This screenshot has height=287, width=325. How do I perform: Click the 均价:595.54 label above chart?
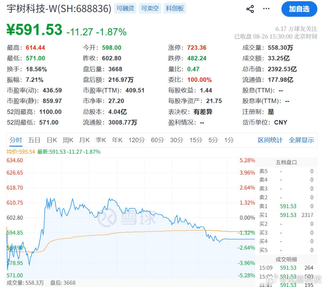coord(21,152)
